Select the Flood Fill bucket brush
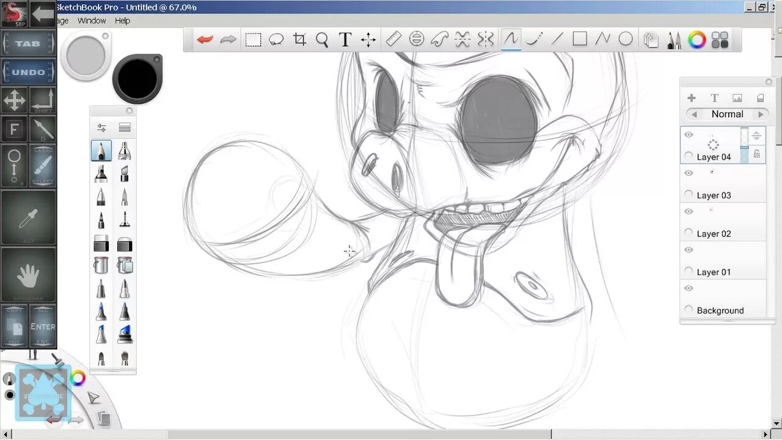This screenshot has width=782, height=440. pyautogui.click(x=101, y=265)
